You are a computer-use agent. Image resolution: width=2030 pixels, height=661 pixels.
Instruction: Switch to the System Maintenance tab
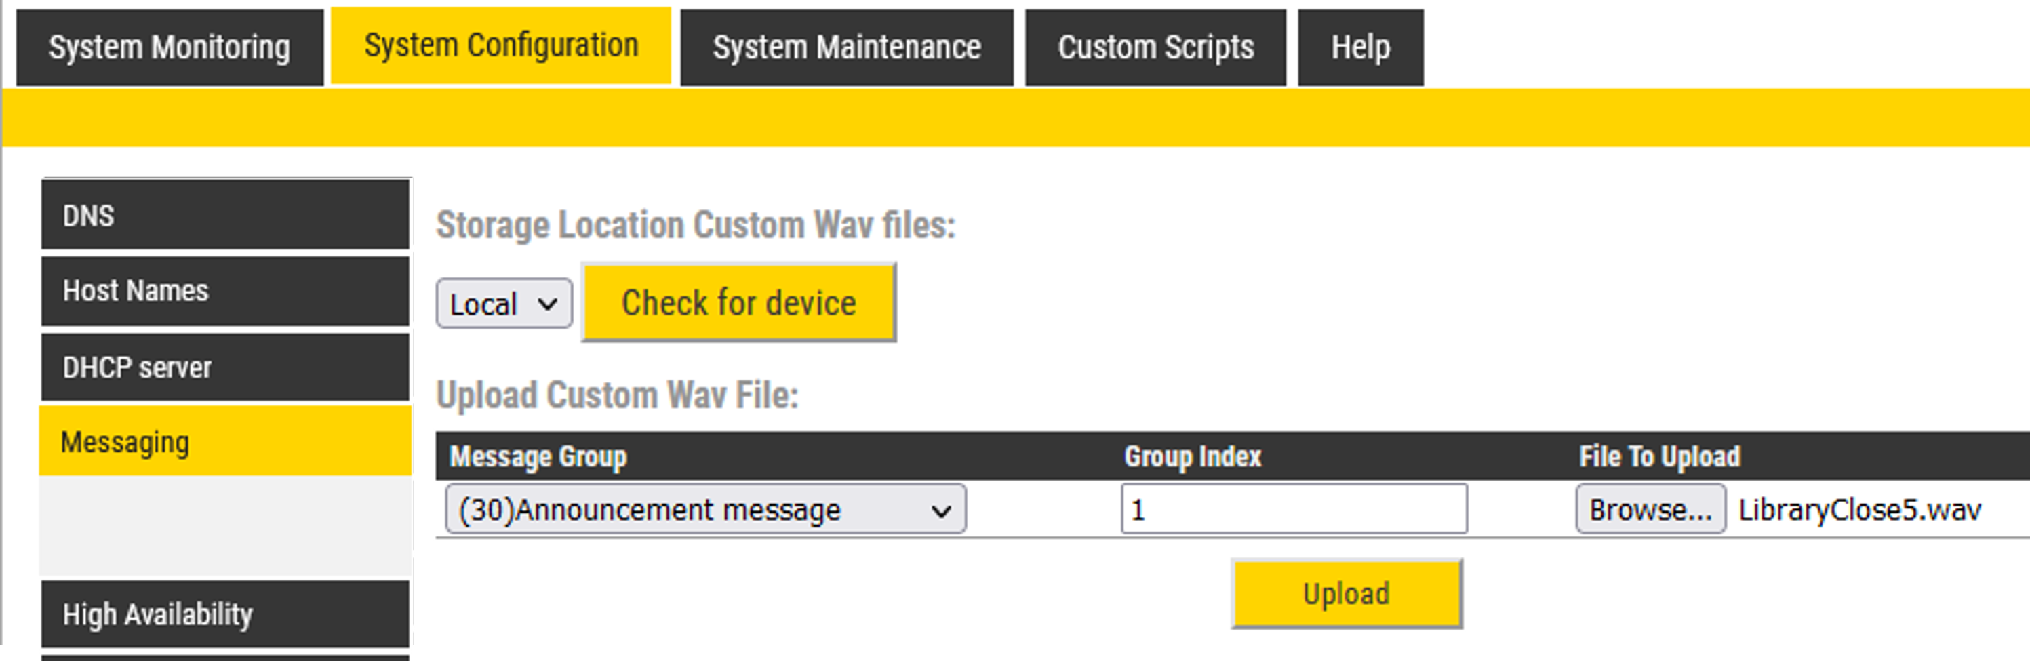tap(846, 47)
